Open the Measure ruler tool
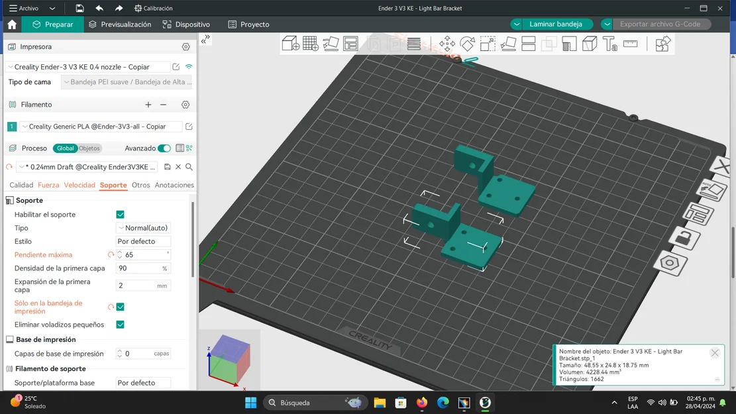This screenshot has height=414, width=736. tap(630, 44)
